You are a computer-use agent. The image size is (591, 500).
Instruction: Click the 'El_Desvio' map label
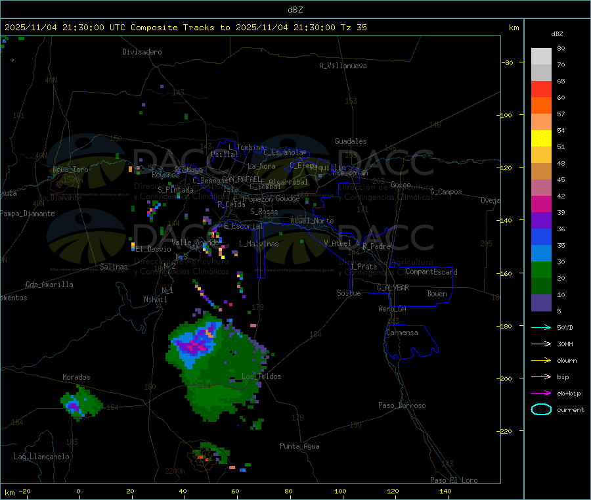click(154, 249)
